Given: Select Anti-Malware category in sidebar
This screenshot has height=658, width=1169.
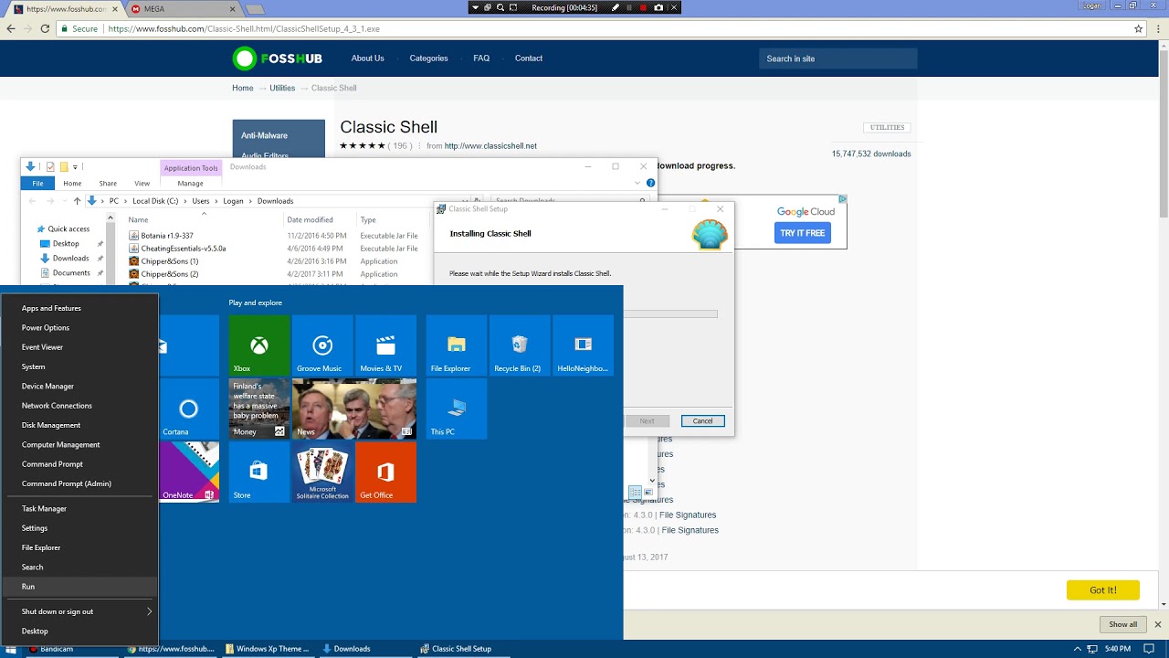Looking at the screenshot, I should [264, 135].
